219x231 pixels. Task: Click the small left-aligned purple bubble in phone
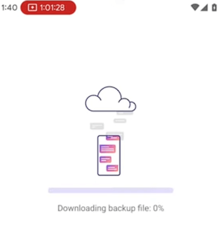tap(105, 159)
